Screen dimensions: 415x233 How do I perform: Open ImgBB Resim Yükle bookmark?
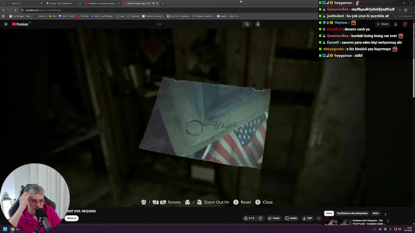point(228,16)
